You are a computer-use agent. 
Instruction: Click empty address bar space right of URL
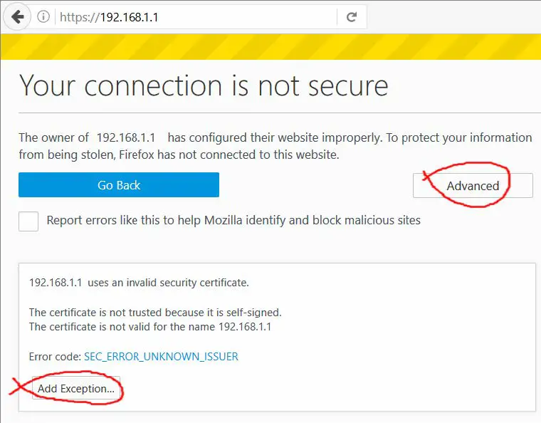tap(249, 17)
